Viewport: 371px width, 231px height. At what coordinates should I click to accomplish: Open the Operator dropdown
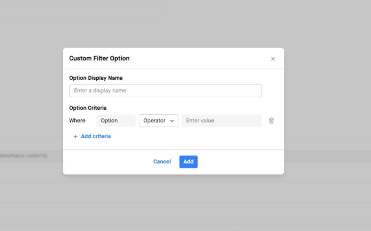pos(158,121)
